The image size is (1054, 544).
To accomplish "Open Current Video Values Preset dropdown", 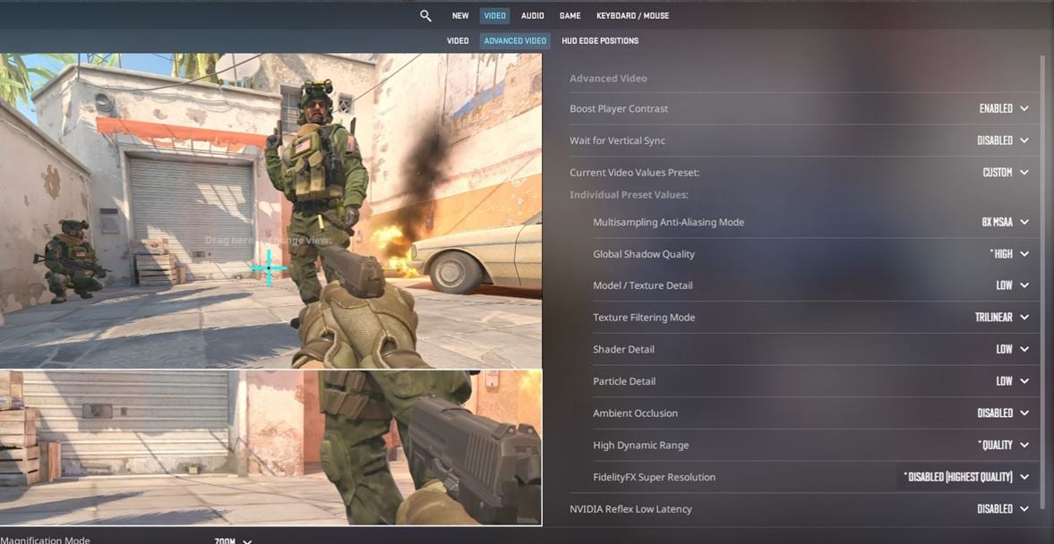I will click(1007, 173).
